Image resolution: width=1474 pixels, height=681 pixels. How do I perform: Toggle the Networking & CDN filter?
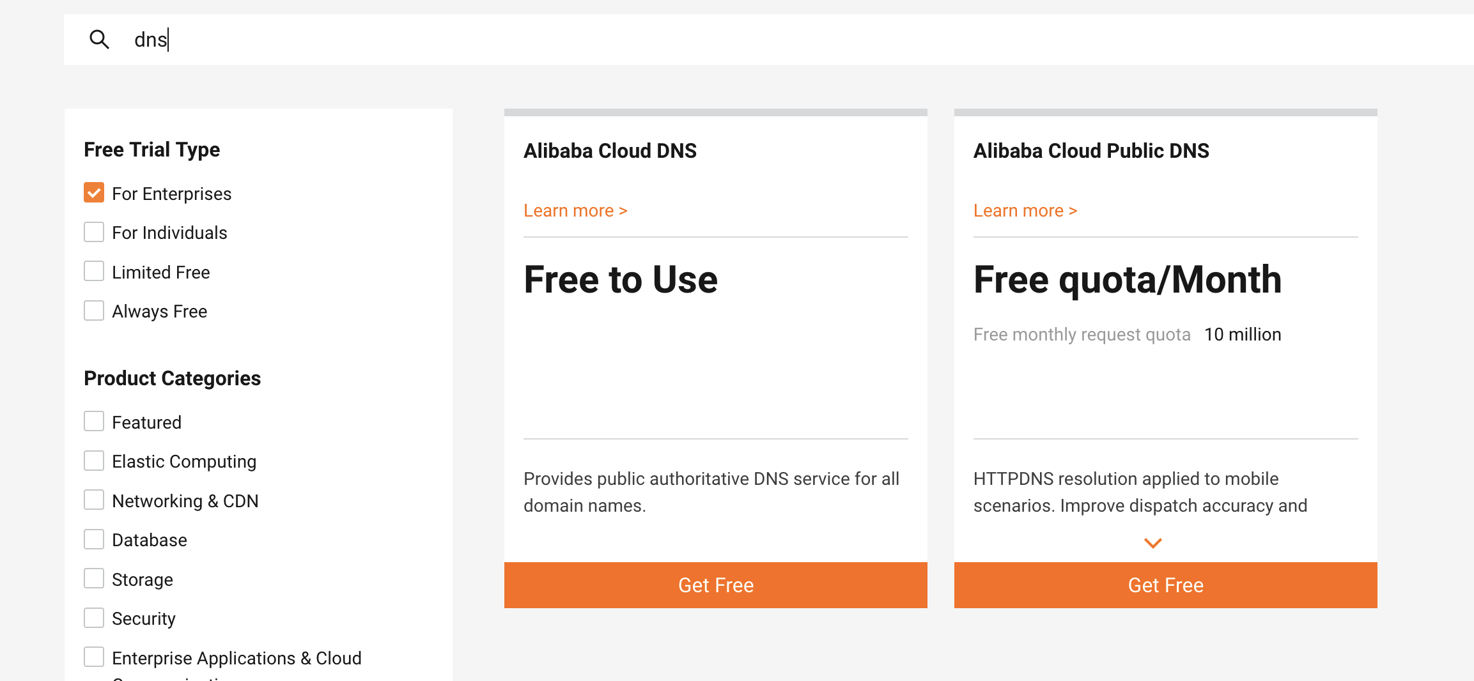click(94, 500)
